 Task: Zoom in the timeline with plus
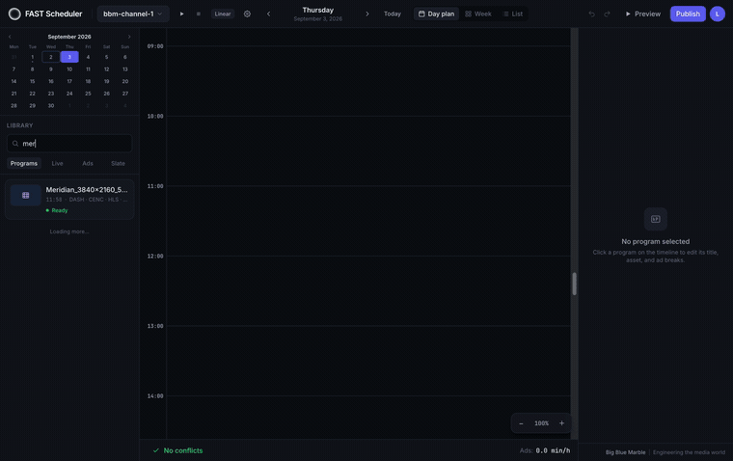pos(561,423)
